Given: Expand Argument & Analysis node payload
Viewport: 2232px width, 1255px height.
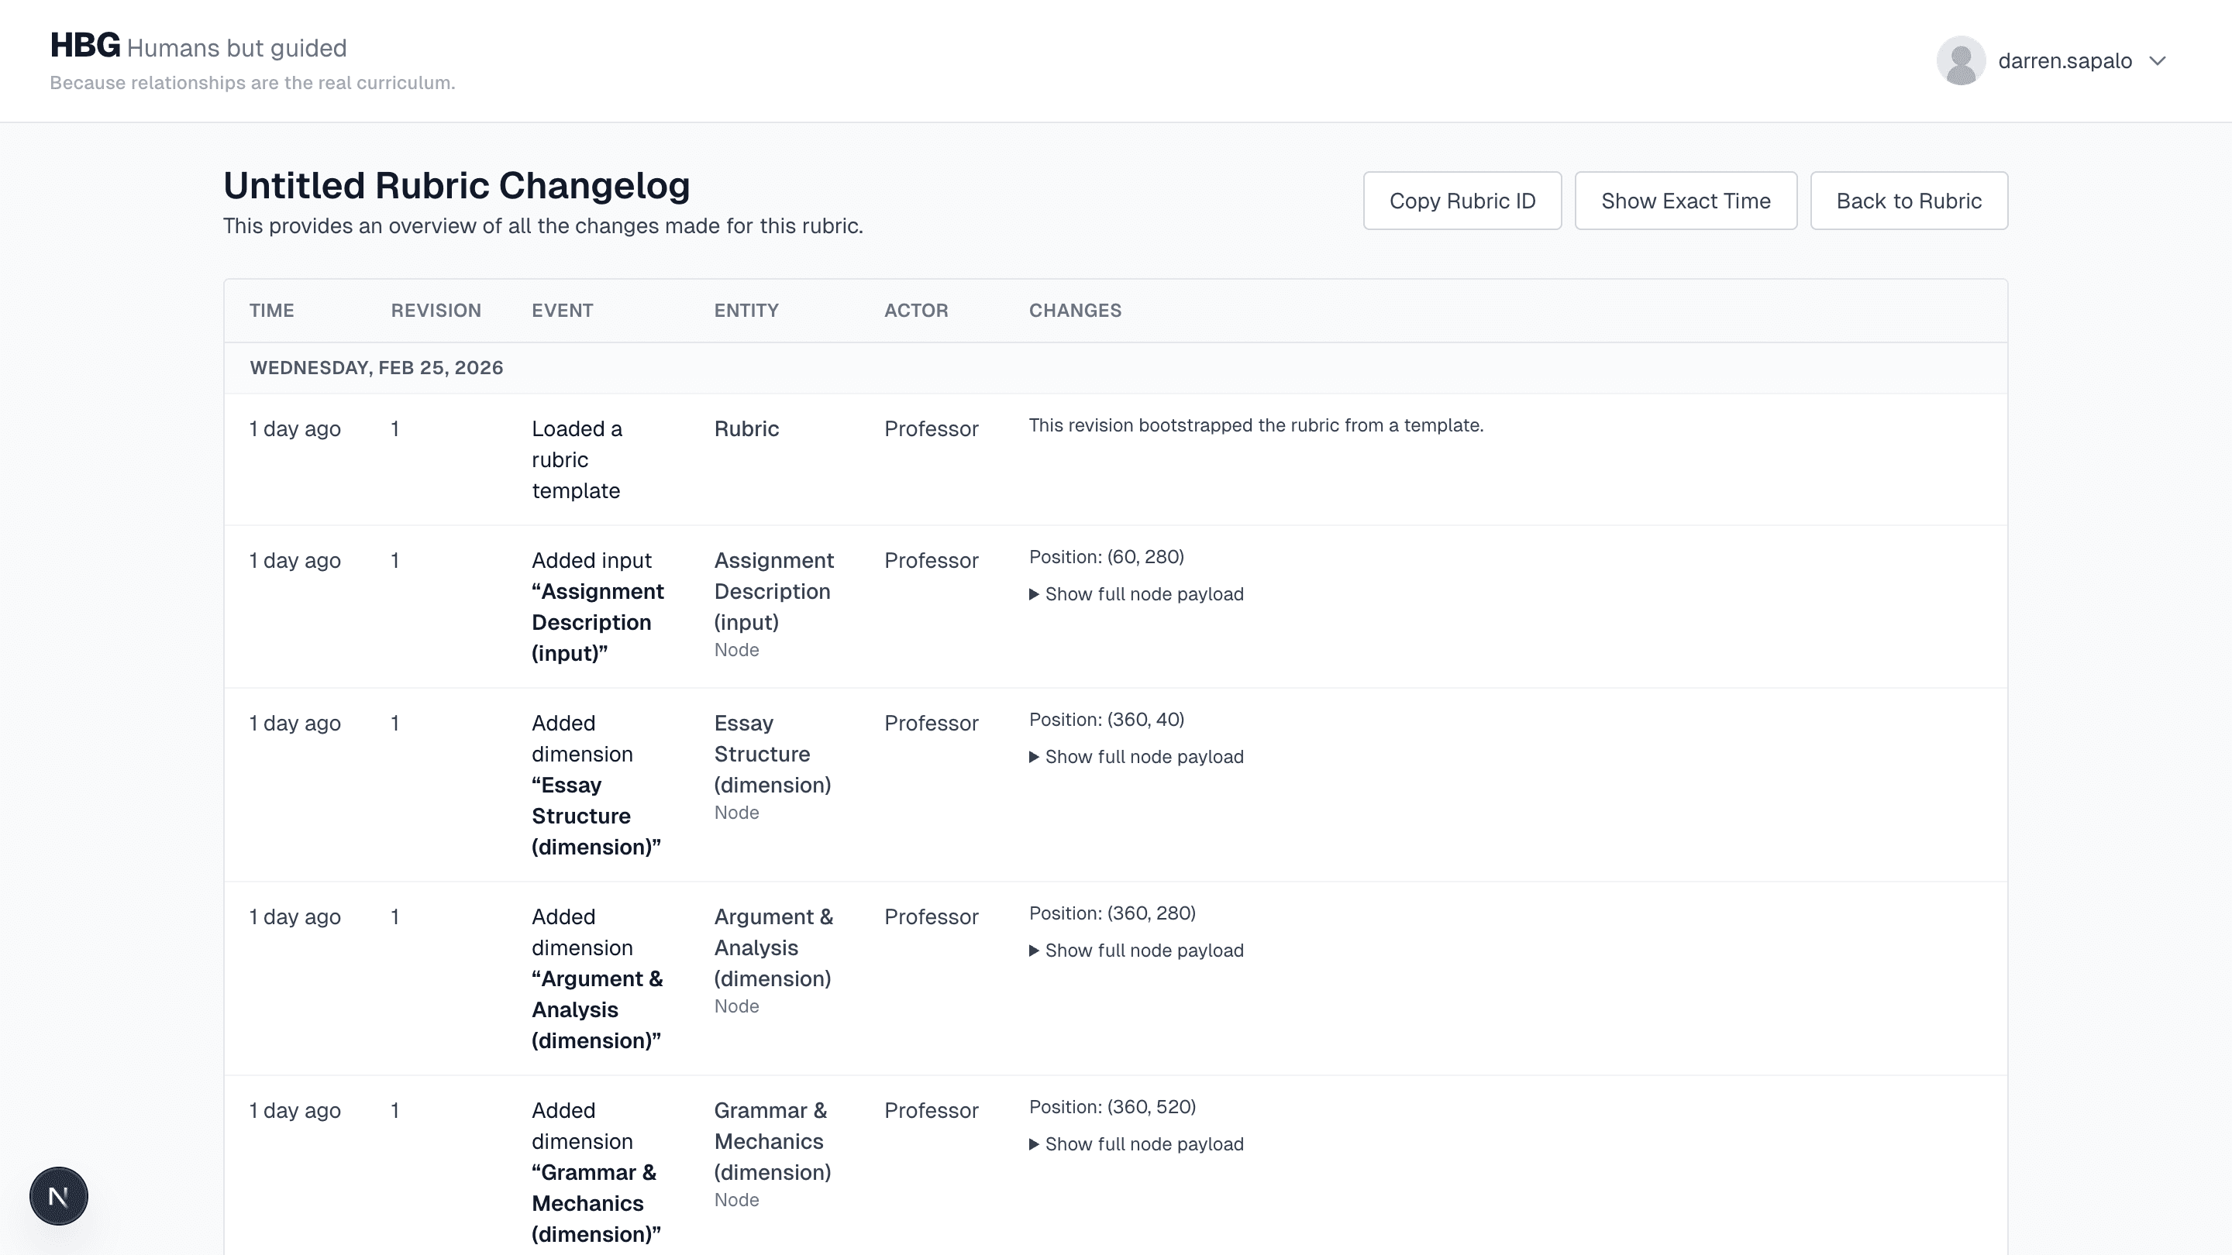Looking at the screenshot, I should pos(1136,950).
